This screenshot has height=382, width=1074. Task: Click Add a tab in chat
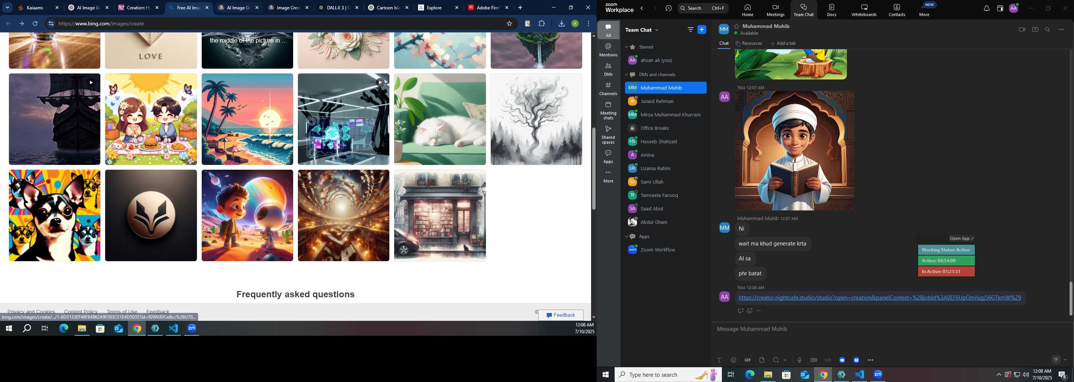coord(783,43)
